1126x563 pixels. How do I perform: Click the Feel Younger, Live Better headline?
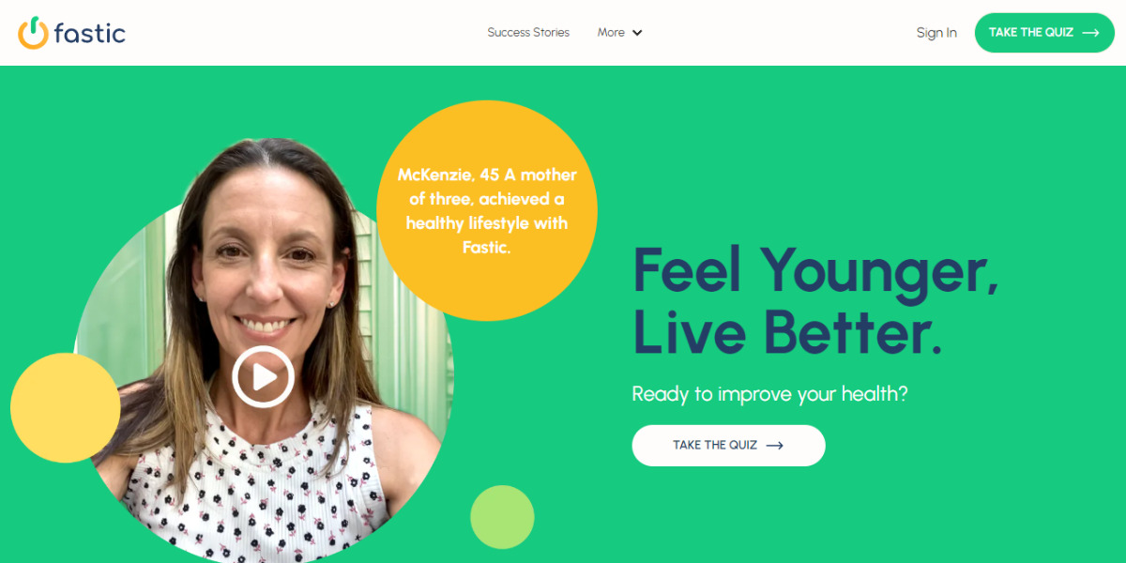pyautogui.click(x=815, y=300)
